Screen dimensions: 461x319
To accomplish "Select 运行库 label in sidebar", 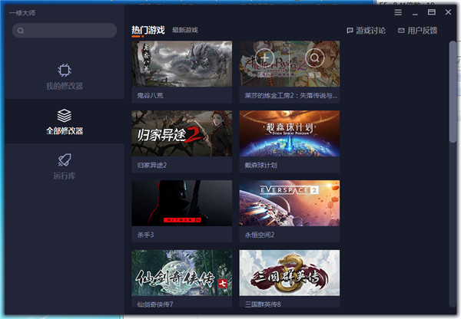I will click(65, 176).
